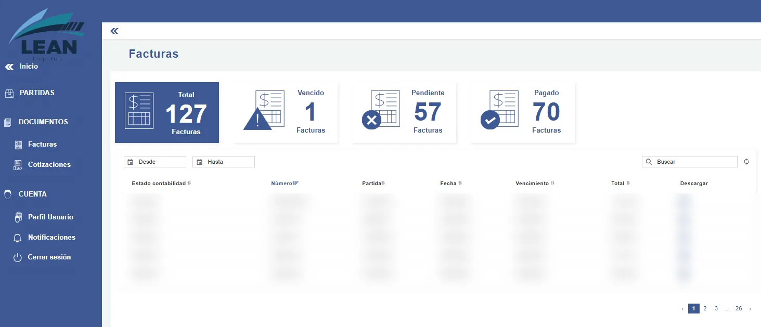Collapse sidebar with double-chevron icon
Image resolution: width=761 pixels, height=327 pixels.
pos(114,31)
